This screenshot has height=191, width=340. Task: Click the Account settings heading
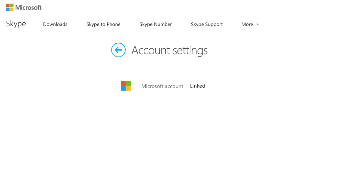tap(170, 51)
